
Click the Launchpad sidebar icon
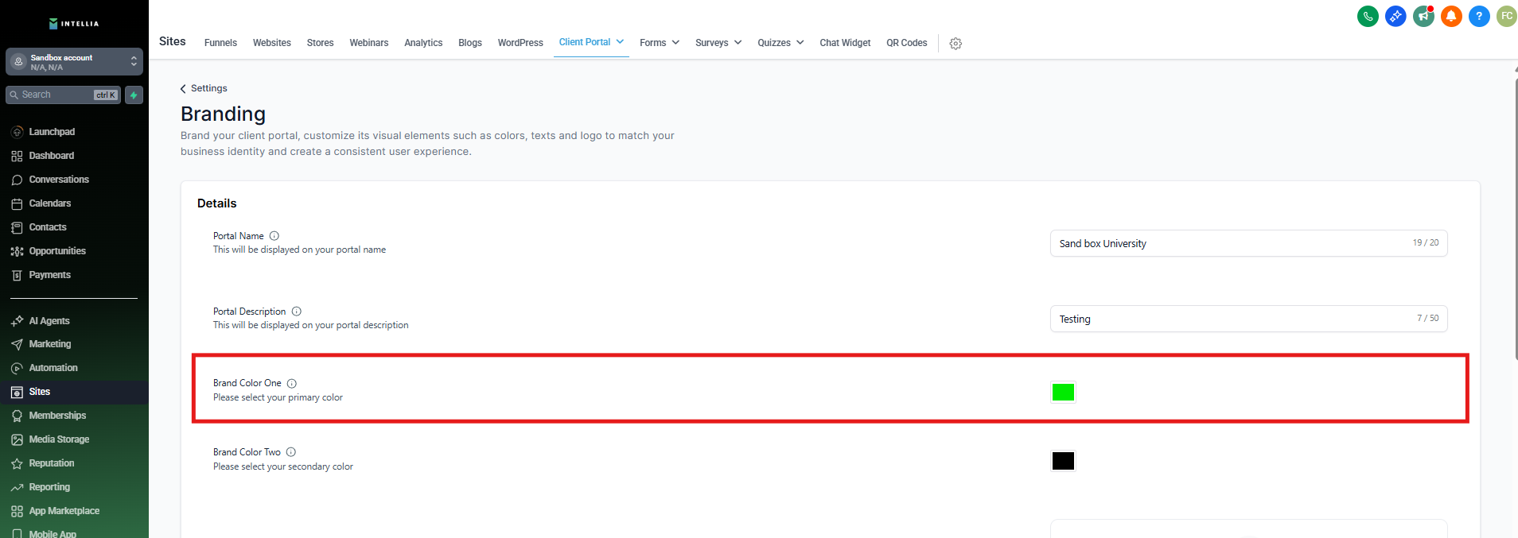pyautogui.click(x=17, y=132)
